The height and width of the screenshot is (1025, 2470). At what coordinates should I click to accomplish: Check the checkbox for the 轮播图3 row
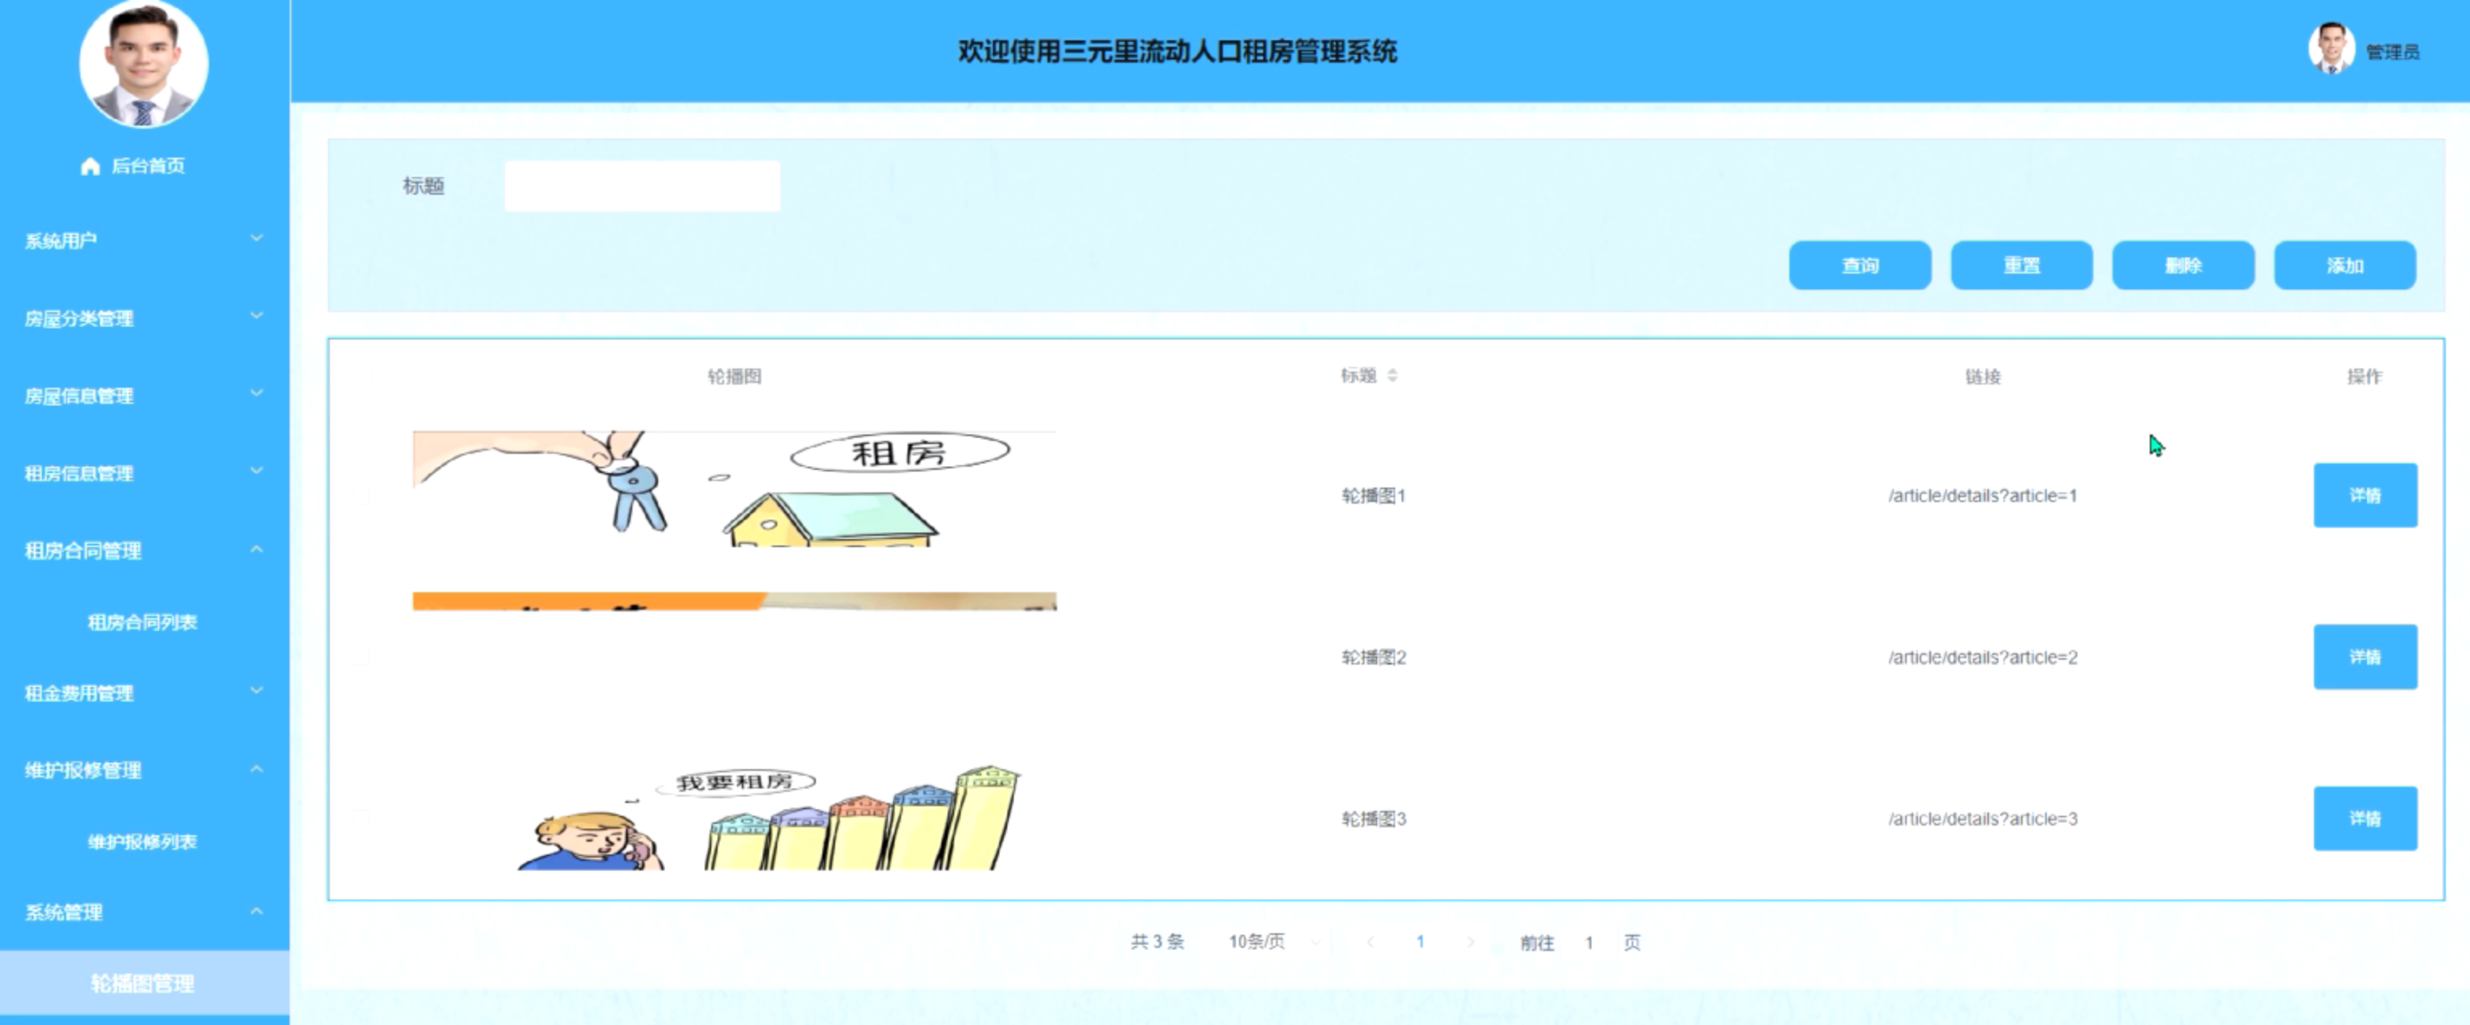click(x=361, y=818)
